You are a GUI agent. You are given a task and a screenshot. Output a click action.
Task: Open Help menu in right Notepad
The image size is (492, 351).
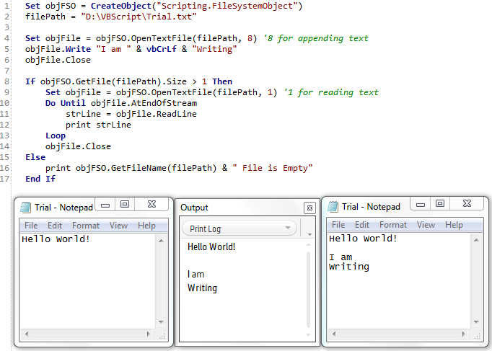pyautogui.click(x=454, y=225)
